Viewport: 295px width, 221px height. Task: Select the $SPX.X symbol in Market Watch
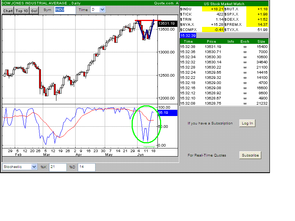231,14
